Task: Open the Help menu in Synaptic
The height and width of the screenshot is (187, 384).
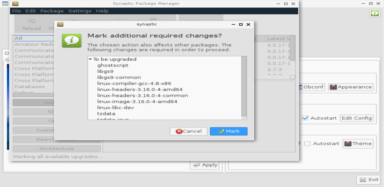Action: click(x=102, y=11)
